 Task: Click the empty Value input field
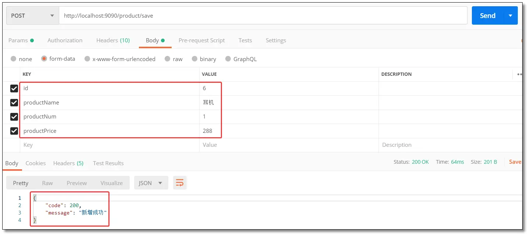click(289, 145)
